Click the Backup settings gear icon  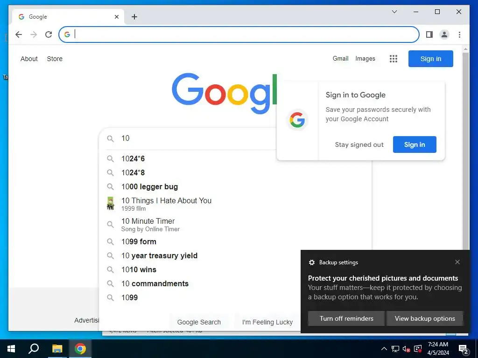pyautogui.click(x=311, y=262)
